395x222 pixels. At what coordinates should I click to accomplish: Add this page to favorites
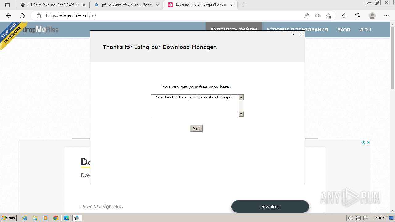pos(329,16)
